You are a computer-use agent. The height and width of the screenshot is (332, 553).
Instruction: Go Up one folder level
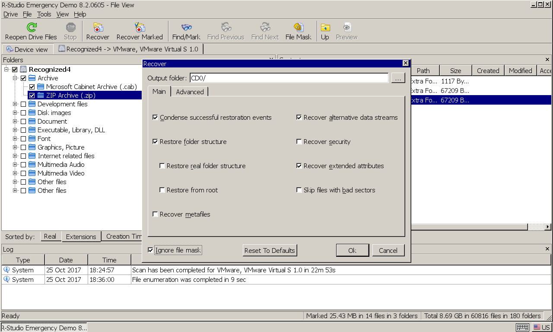tap(325, 28)
